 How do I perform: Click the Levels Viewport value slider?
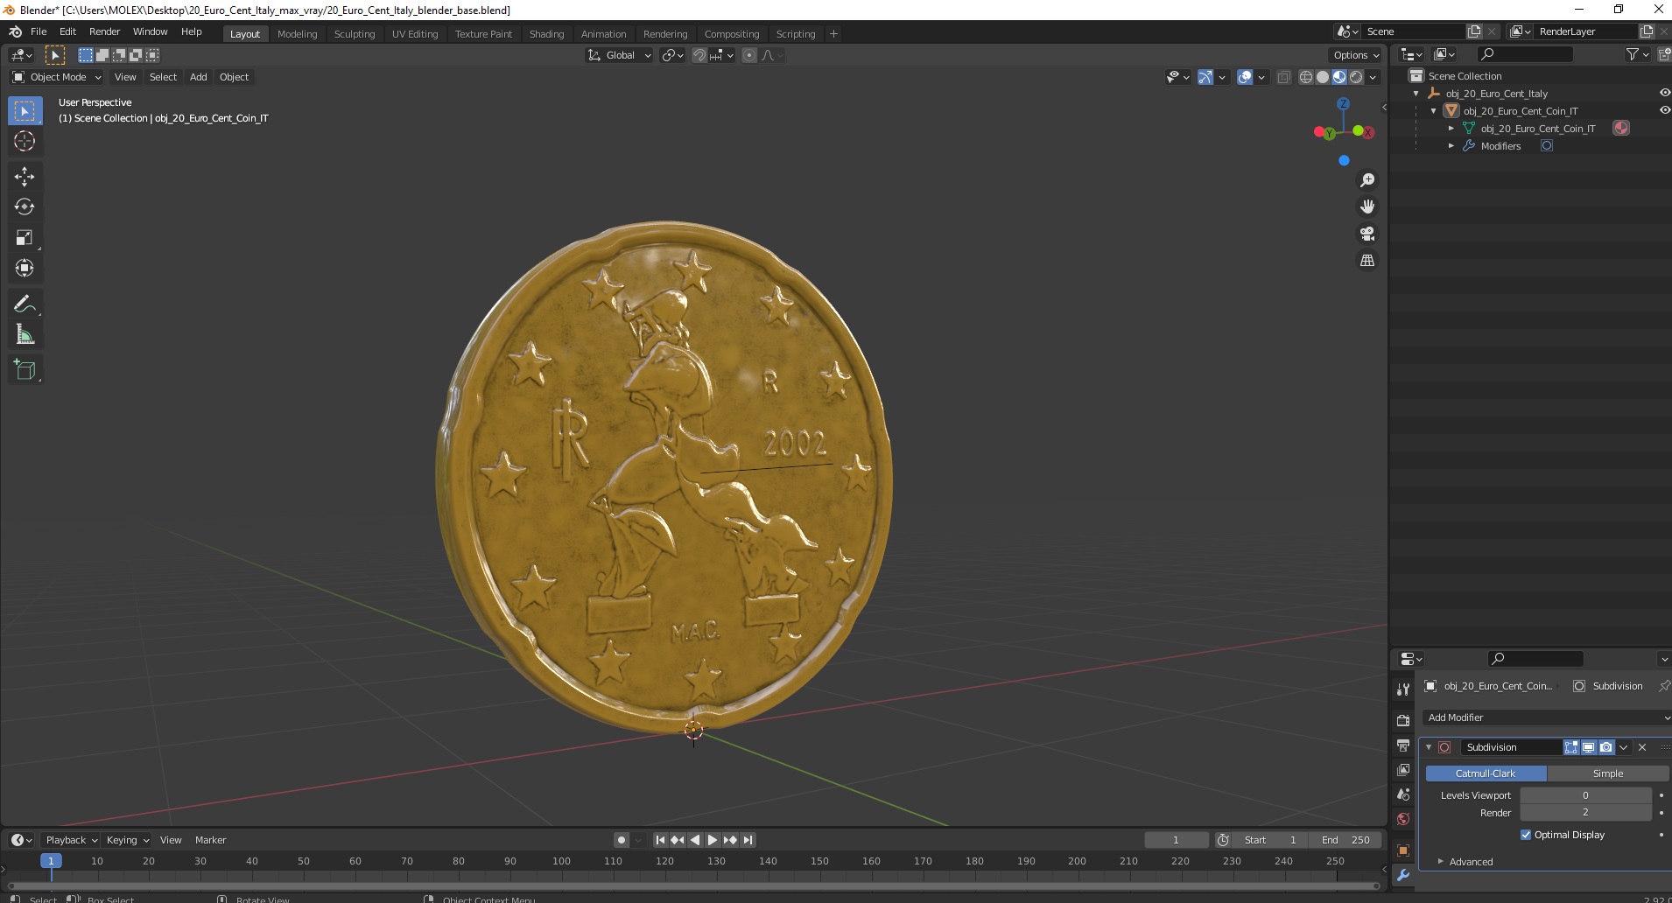(1585, 795)
